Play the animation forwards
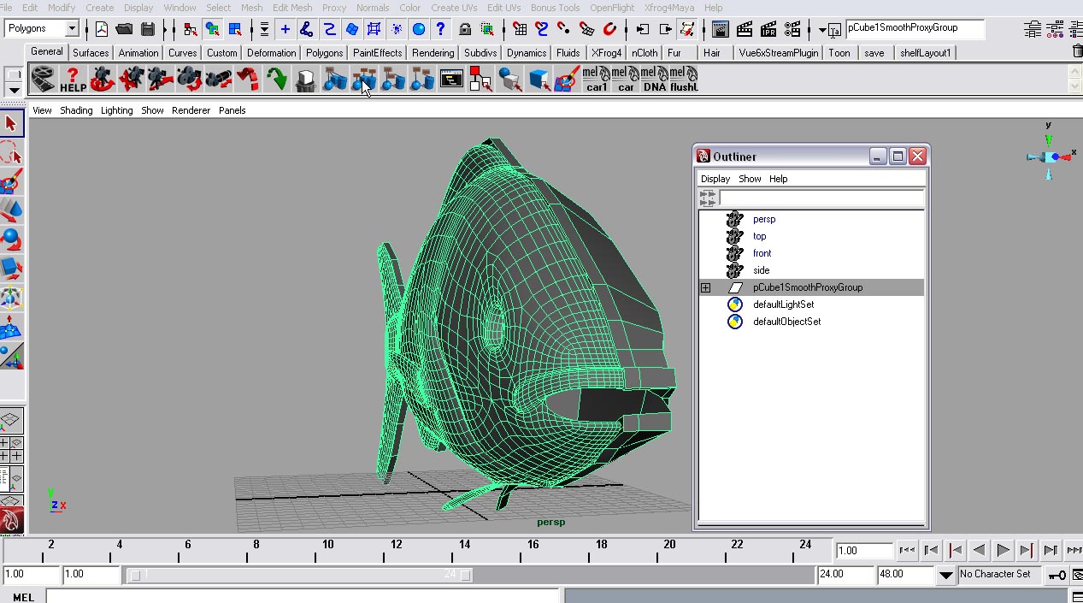Viewport: 1083px width, 603px height. click(1003, 550)
